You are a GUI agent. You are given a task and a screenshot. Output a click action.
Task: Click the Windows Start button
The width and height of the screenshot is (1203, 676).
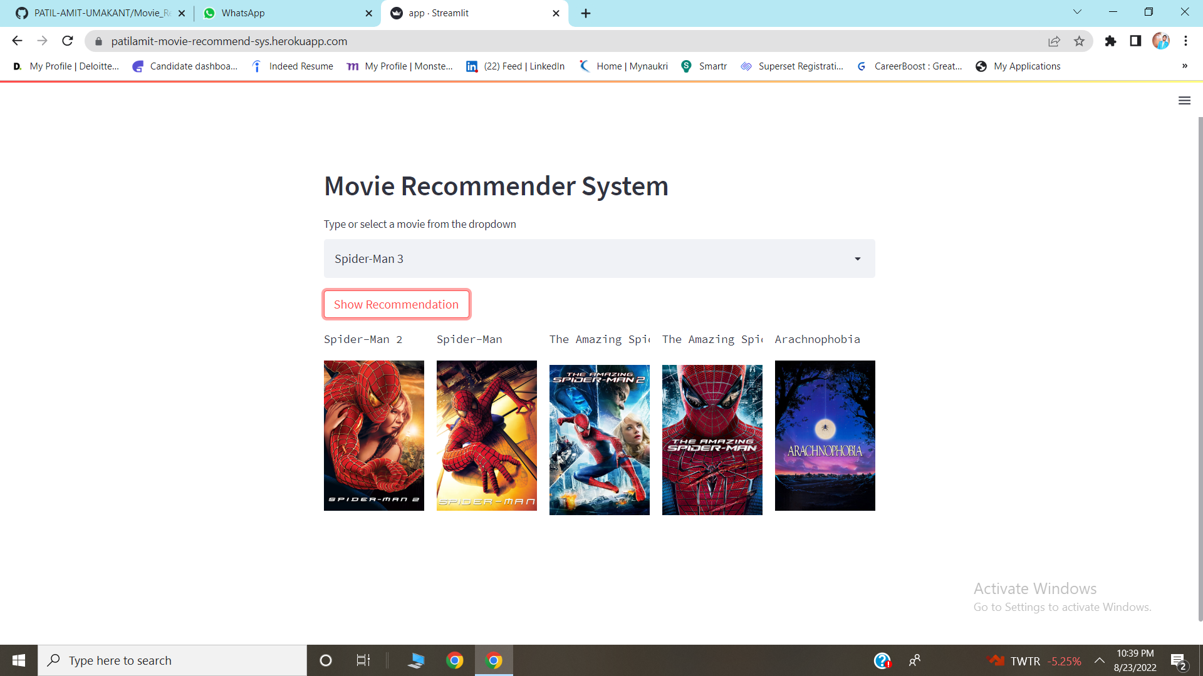point(18,660)
